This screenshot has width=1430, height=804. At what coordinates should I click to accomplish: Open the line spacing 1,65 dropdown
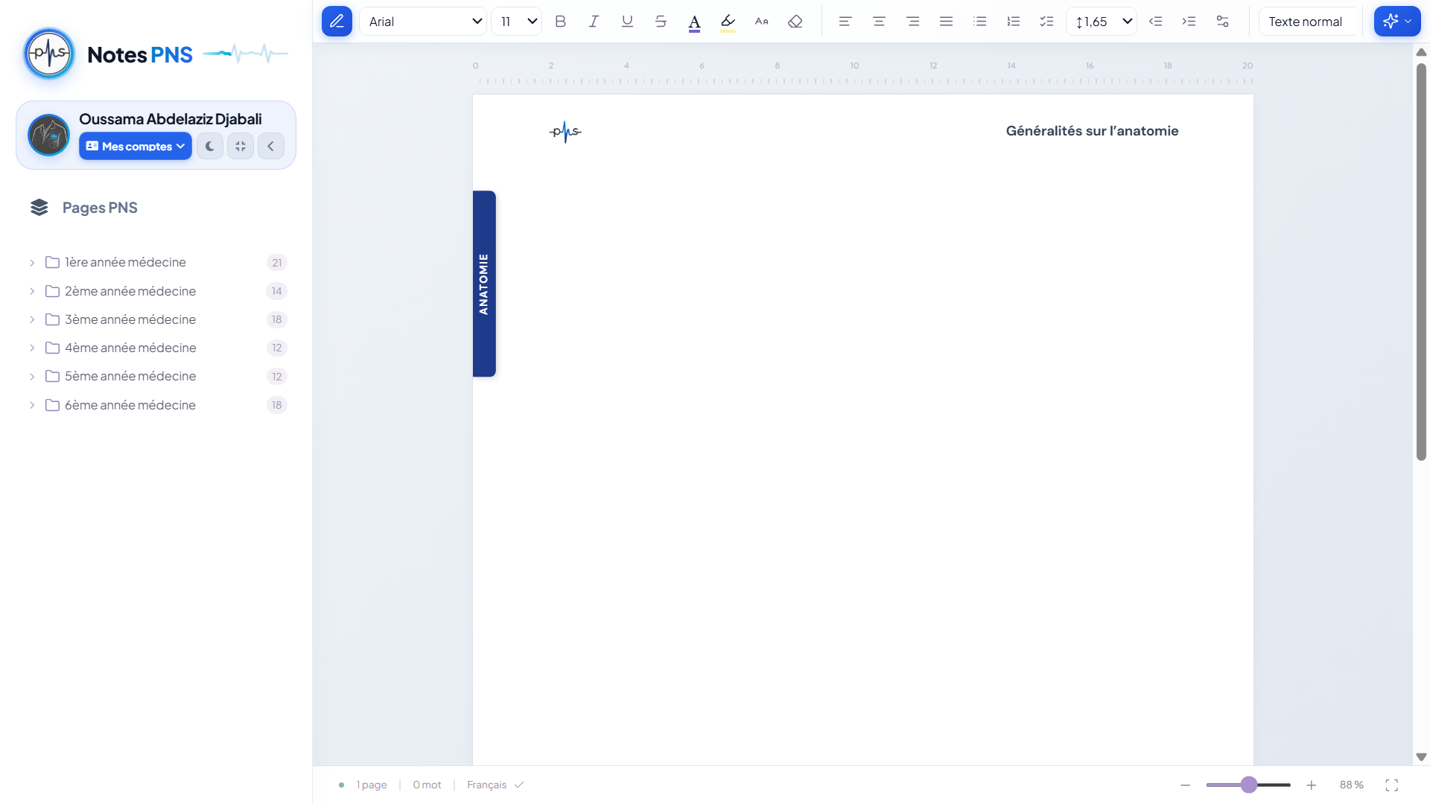(1102, 22)
